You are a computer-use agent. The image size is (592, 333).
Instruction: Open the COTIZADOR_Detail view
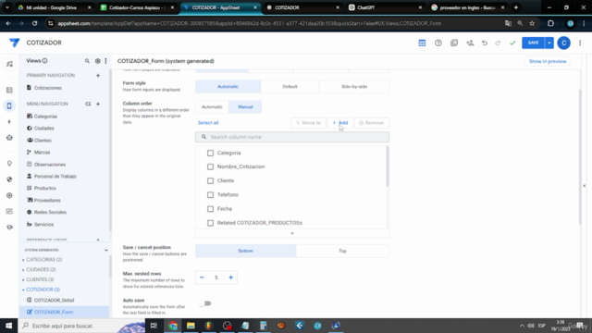54,301
